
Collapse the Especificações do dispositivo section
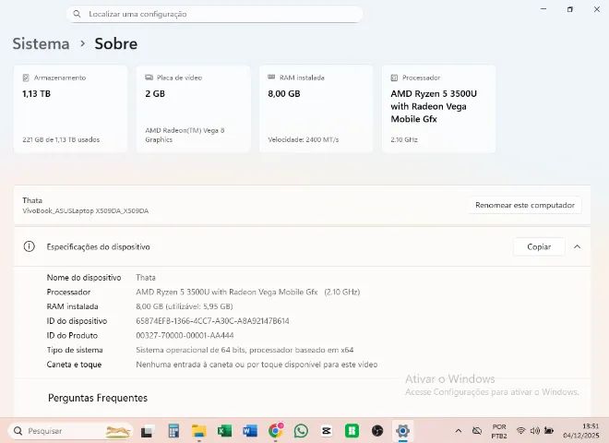577,246
